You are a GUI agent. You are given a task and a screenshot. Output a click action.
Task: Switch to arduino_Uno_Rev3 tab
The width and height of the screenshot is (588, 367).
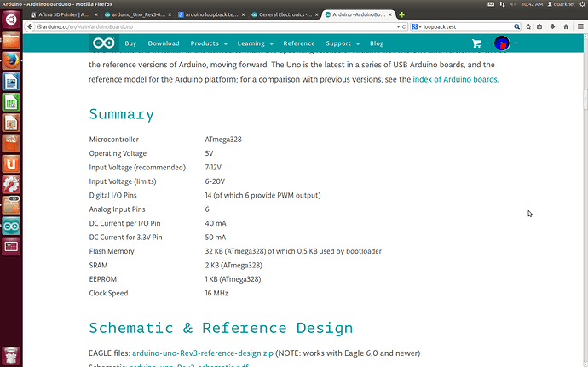click(137, 14)
